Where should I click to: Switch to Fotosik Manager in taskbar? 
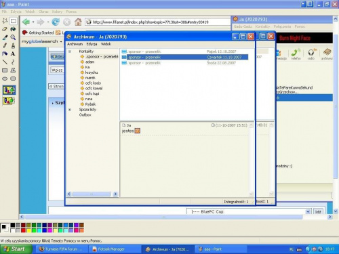108,249
